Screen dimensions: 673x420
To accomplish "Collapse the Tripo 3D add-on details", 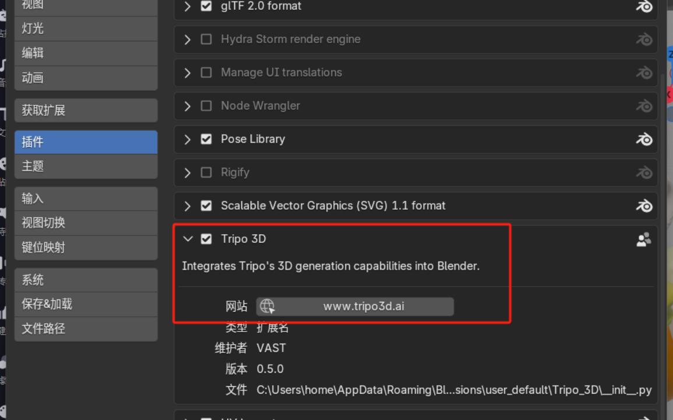I will [188, 239].
